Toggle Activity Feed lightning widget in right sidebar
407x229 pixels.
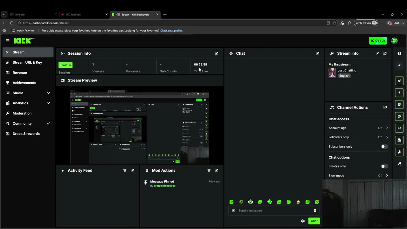[399, 93]
